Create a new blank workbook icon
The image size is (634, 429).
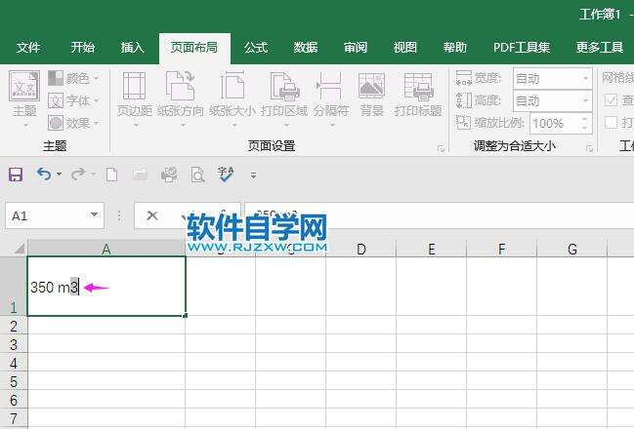tap(111, 175)
